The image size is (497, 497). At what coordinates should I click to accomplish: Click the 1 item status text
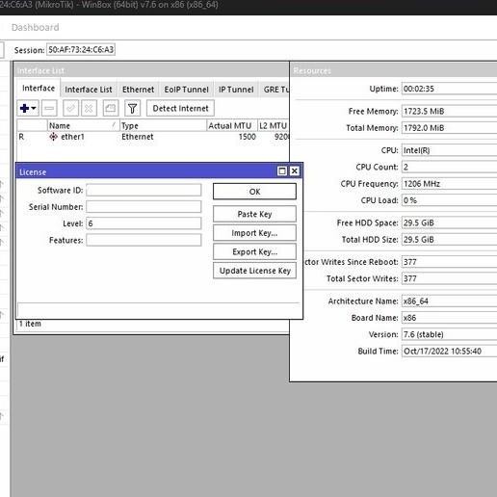(30, 324)
